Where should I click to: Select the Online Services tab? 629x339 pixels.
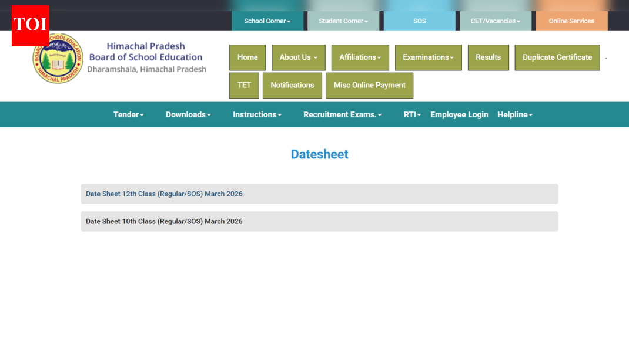click(571, 21)
